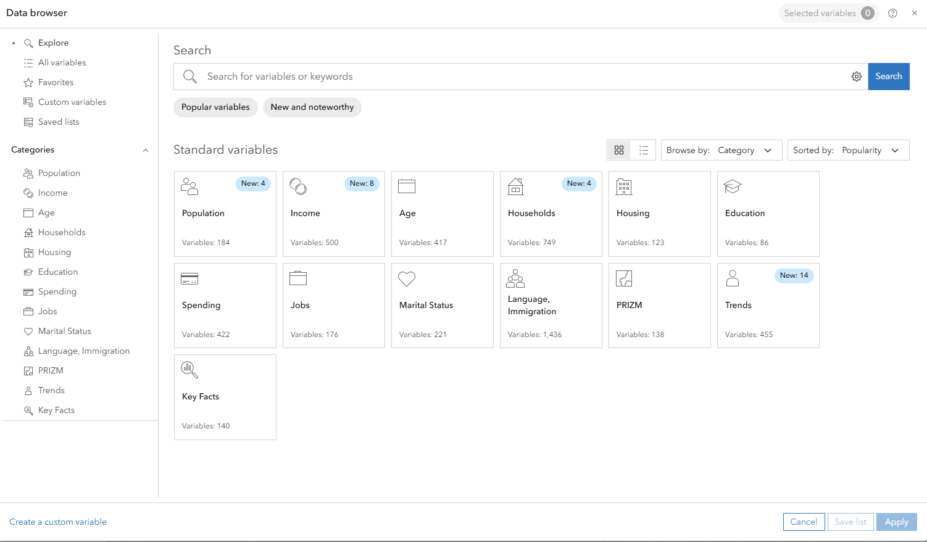Open the Housing category card

(660, 214)
